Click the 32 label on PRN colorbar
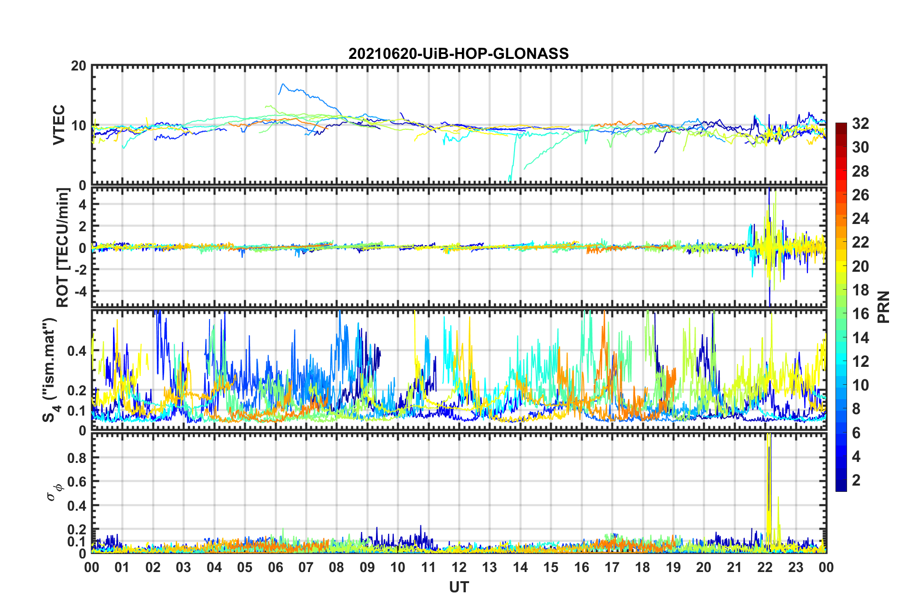918x614 pixels. coord(860,124)
